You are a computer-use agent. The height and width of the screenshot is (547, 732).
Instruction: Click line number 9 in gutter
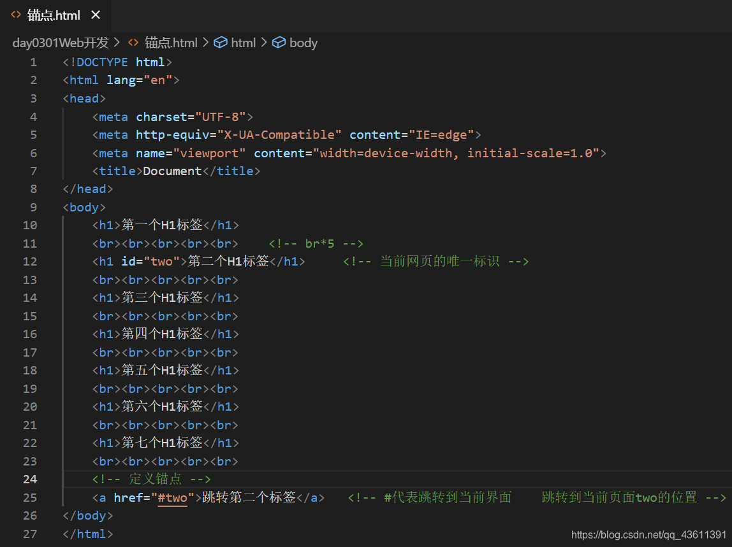[x=33, y=207]
